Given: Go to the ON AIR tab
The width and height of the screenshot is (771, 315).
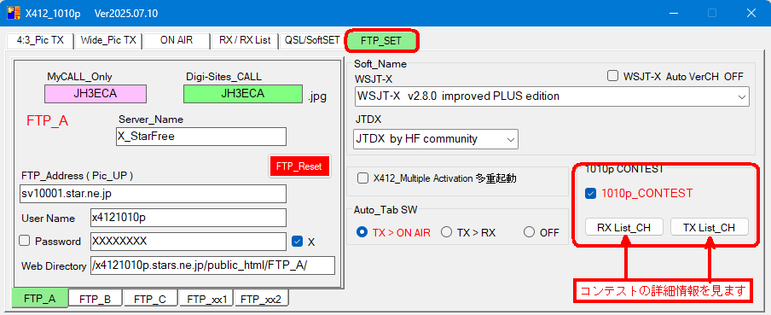Looking at the screenshot, I should pos(177,41).
